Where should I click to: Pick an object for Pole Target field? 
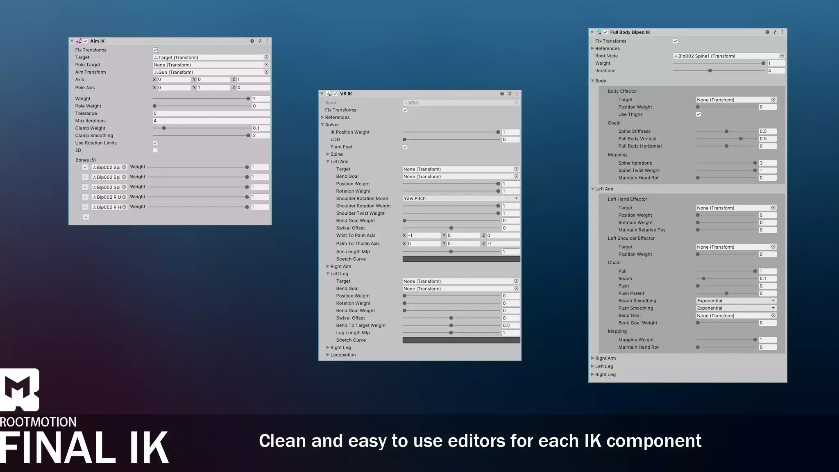point(266,65)
